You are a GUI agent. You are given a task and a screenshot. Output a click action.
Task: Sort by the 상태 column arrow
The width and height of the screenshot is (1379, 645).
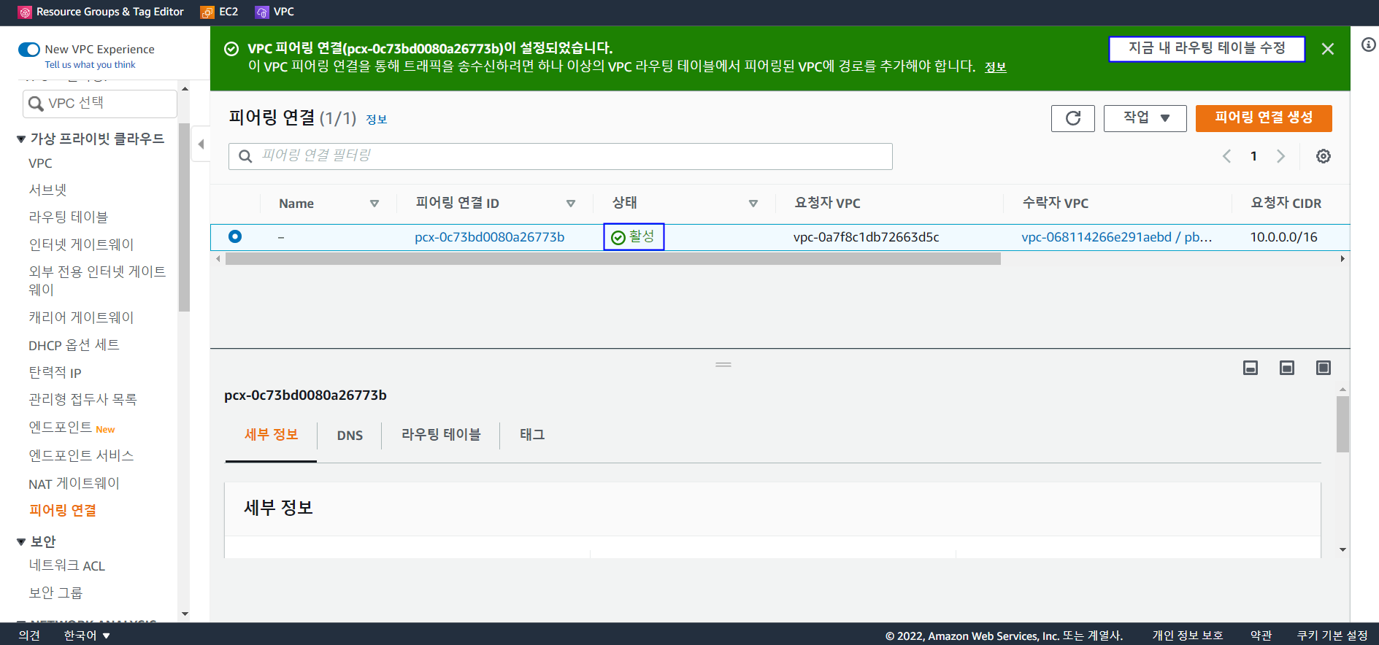pyautogui.click(x=753, y=204)
